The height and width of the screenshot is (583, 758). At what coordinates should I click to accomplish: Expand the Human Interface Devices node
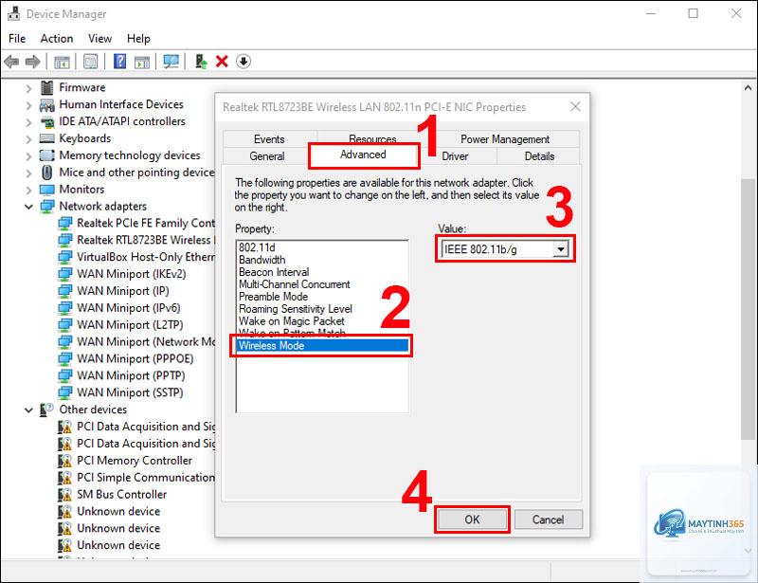(28, 105)
